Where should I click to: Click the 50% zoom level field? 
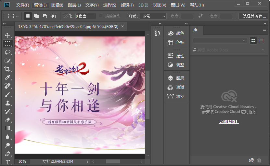[x=22, y=161]
